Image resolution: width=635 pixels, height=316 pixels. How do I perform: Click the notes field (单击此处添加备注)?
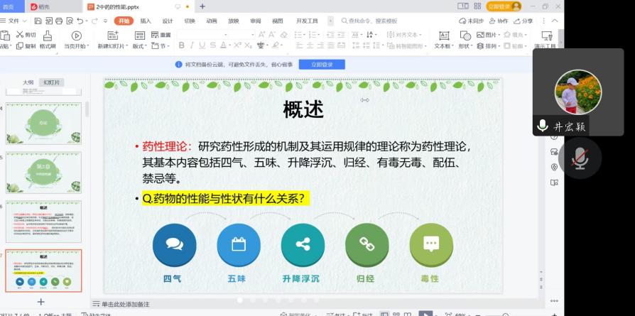(126, 304)
